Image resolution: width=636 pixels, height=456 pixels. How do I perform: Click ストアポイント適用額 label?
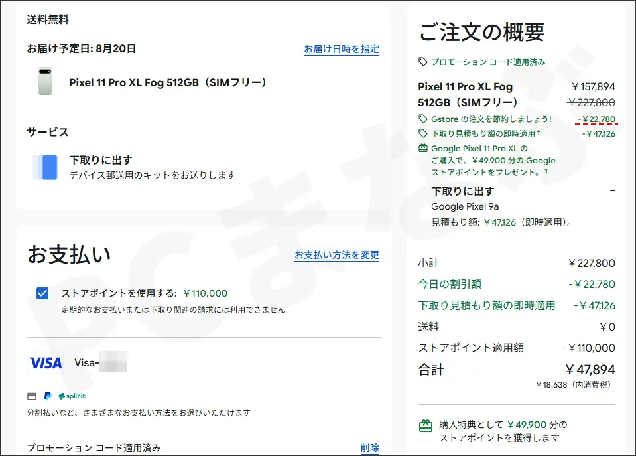[x=471, y=348]
